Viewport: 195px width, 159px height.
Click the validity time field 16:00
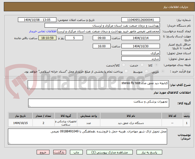coord(102,46)
